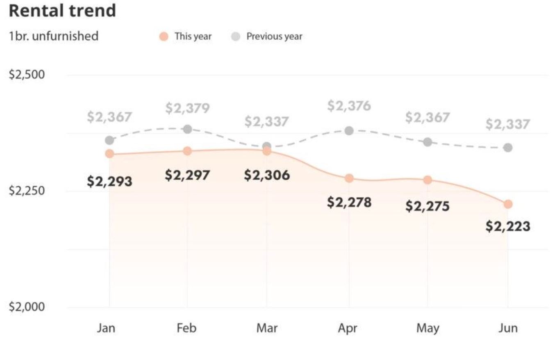Select the $2,306 March value label

(x=267, y=175)
